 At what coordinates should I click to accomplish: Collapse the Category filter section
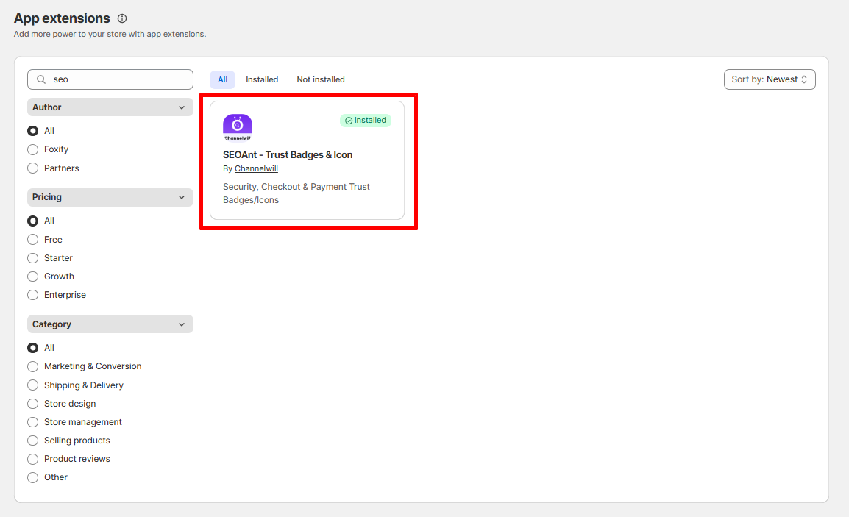click(110, 324)
